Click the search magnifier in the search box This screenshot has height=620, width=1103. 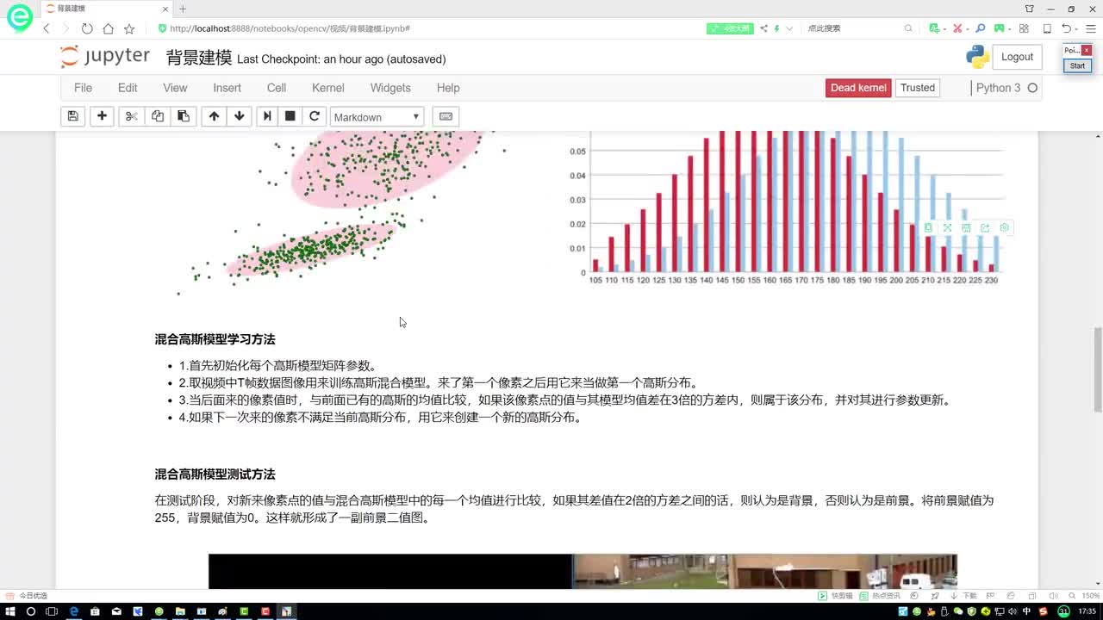pos(908,28)
